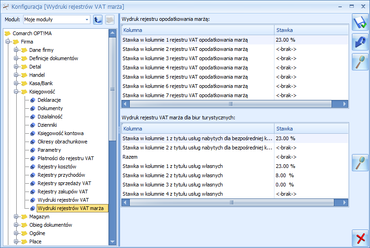Screen dimensions: 370x248
Task: Click the greyed icon next to the back arrow
Action: tap(110, 19)
